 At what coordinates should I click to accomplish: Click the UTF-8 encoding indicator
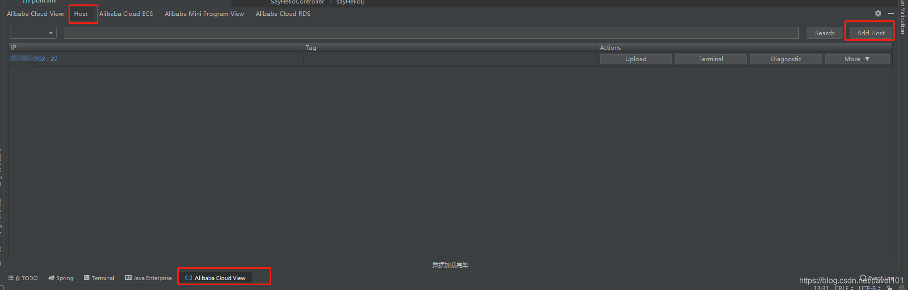[869, 288]
